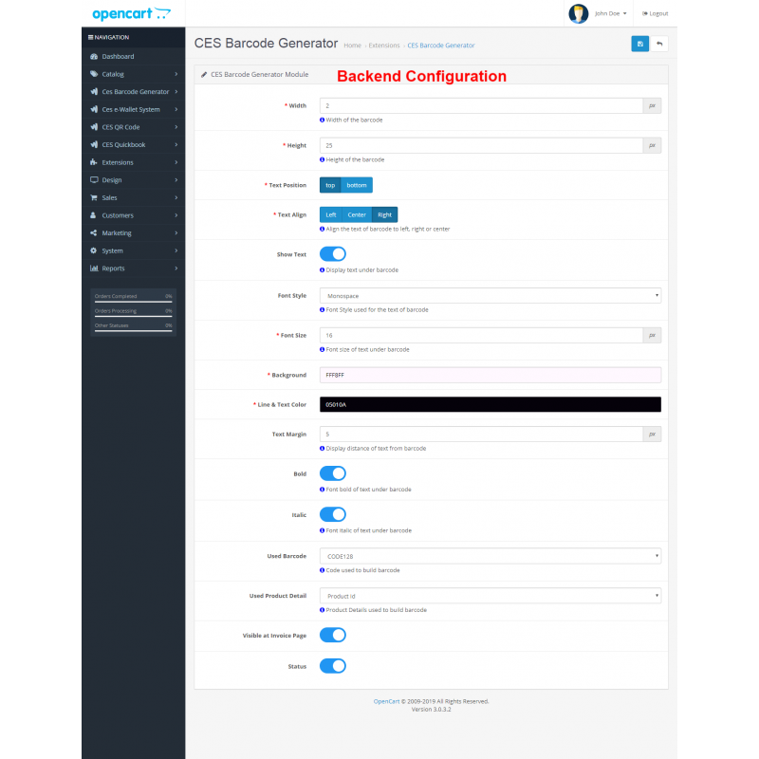Click the Logout link
The width and height of the screenshot is (759, 759).
(655, 13)
